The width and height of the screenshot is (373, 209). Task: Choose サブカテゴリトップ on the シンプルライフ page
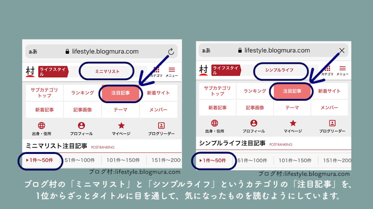pyautogui.click(x=217, y=91)
